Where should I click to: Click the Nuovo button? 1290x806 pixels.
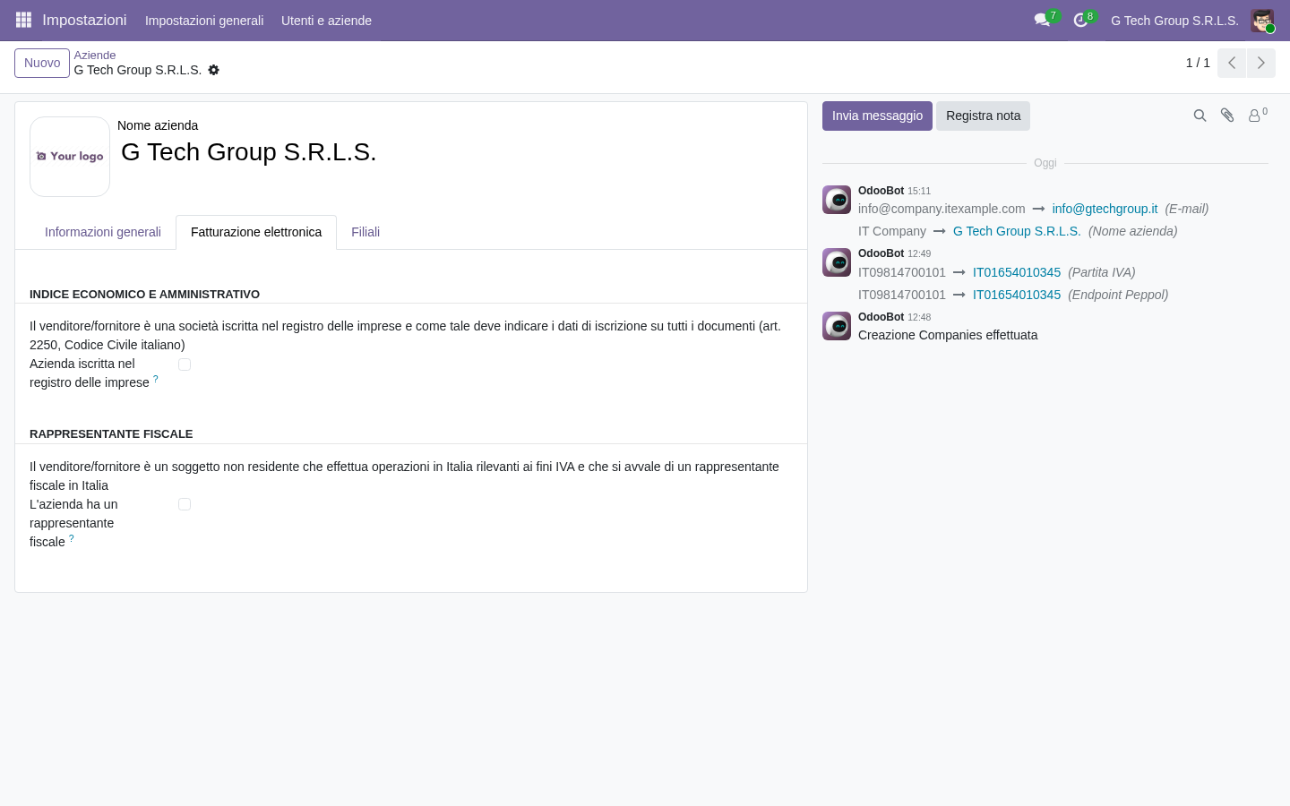[42, 63]
